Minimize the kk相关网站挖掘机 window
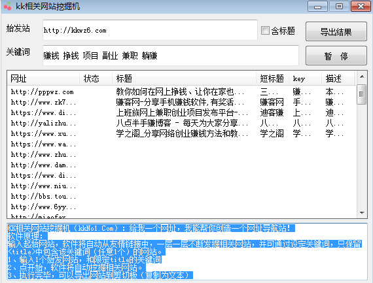The height and width of the screenshot is (283, 373). (317, 7)
